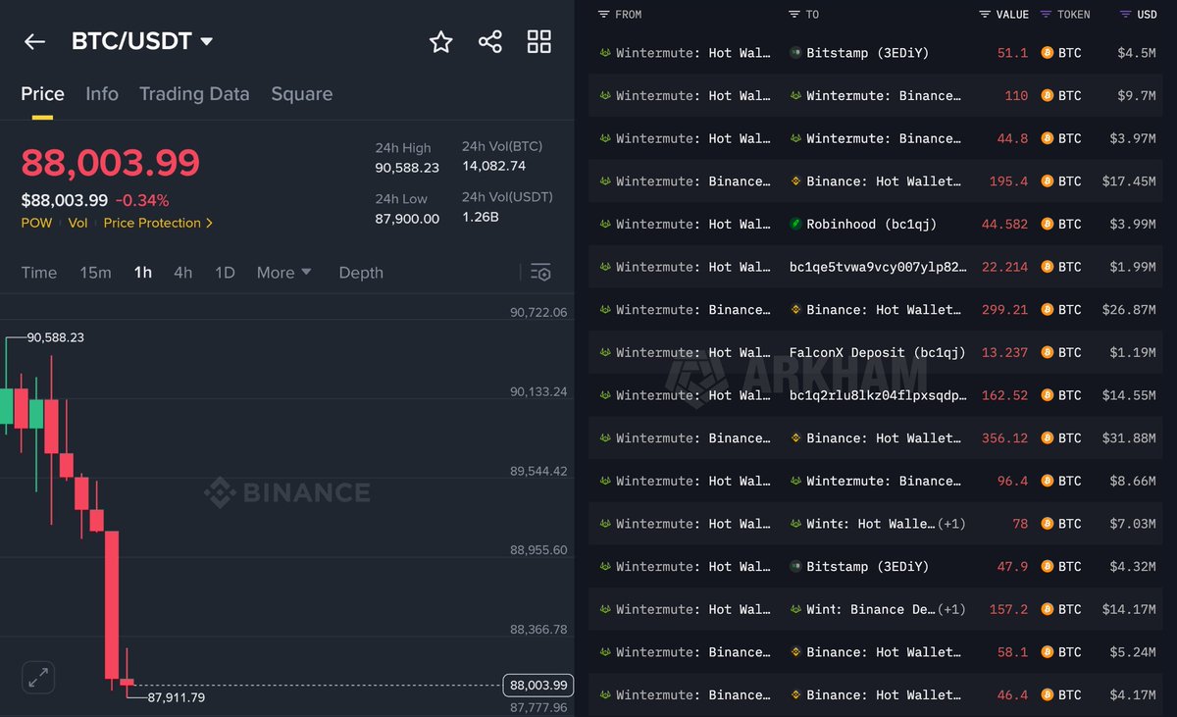Expand the (+1) recipients in the 157.2 BTC row
Viewport: 1177px width, 717px height.
(x=951, y=609)
